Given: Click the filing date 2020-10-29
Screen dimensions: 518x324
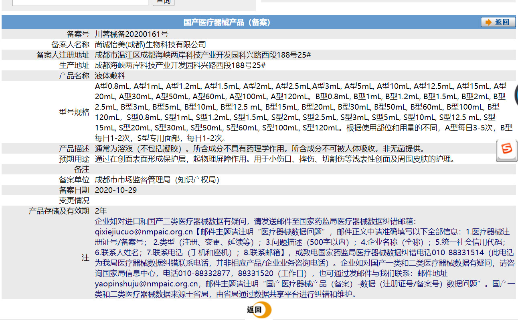Looking at the screenshot, I should (116, 190).
